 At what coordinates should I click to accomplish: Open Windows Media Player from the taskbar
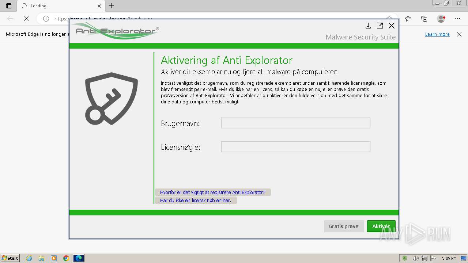pyautogui.click(x=54, y=258)
